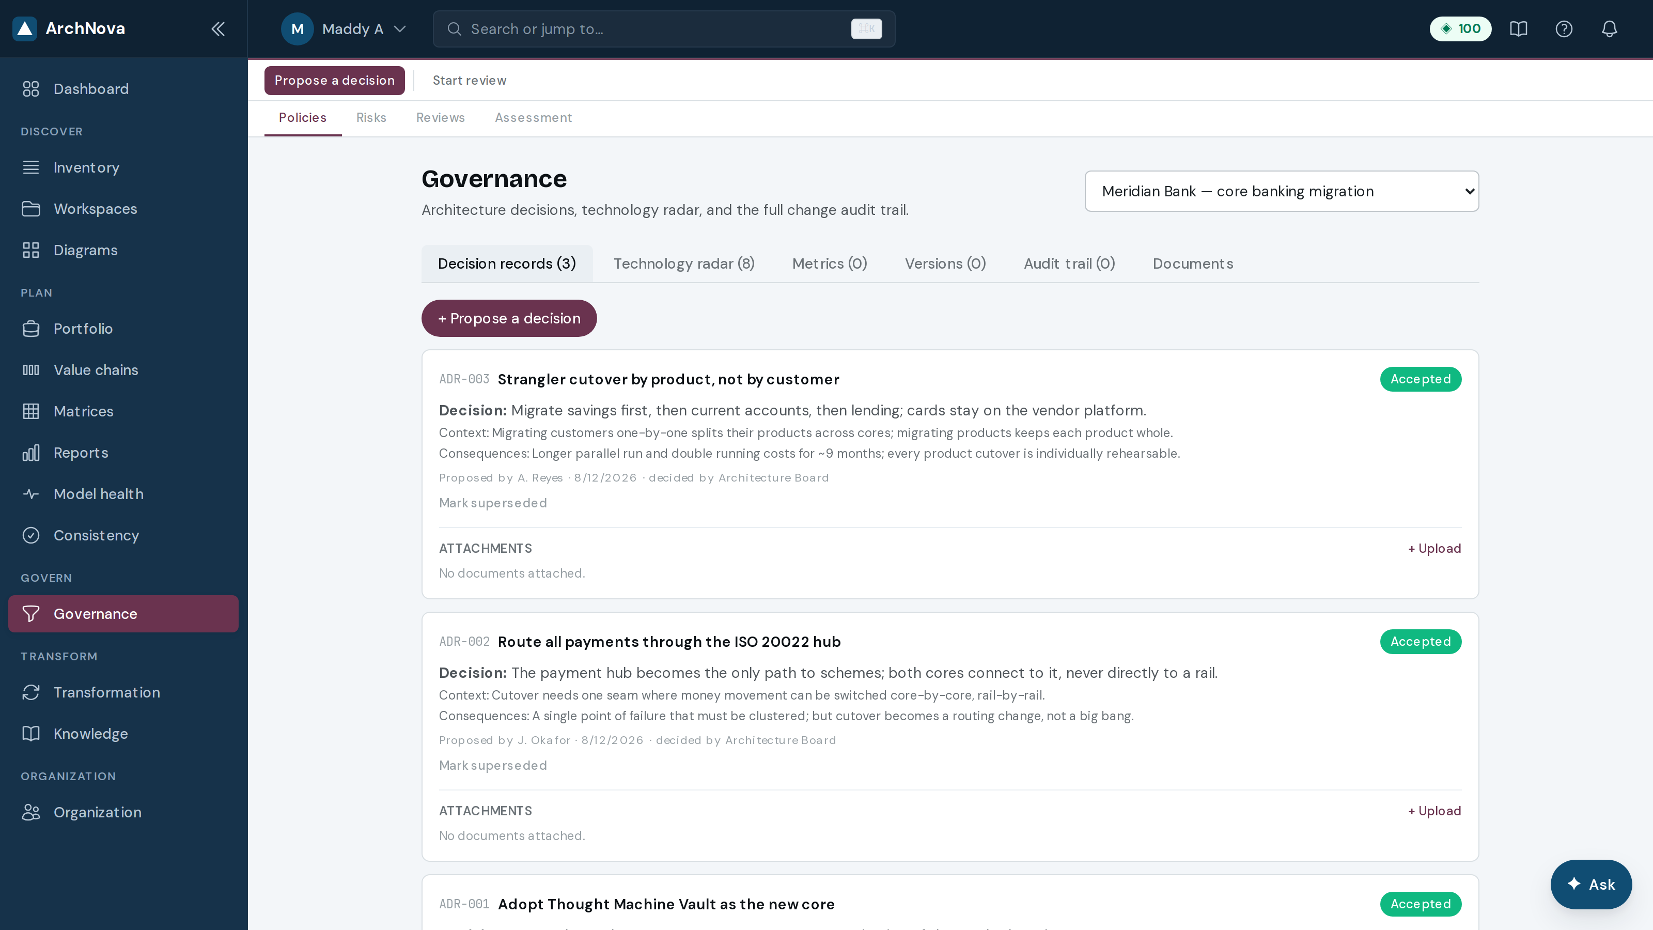
Task: Click the + Propose a decision pill button
Action: coord(509,318)
